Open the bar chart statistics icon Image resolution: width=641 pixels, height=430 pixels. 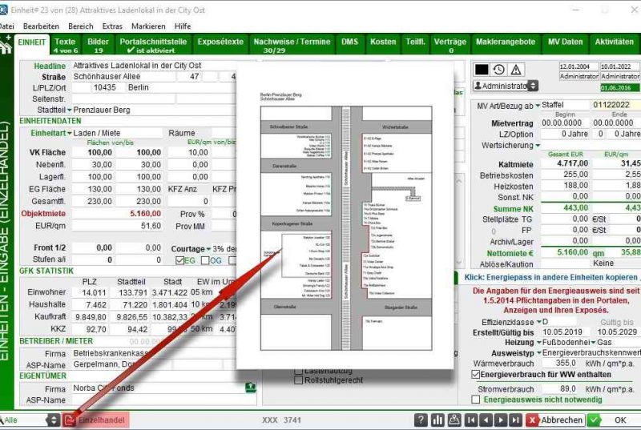(x=437, y=420)
